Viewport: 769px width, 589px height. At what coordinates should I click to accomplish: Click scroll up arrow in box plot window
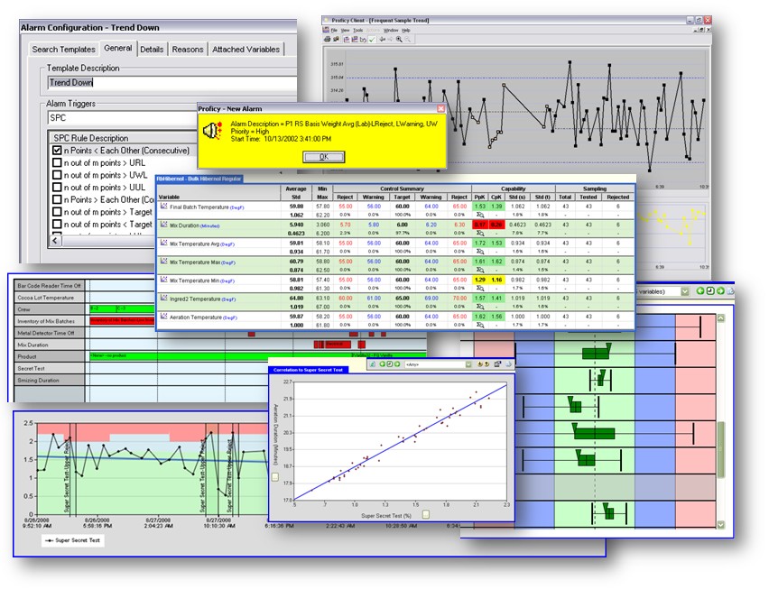(720, 318)
